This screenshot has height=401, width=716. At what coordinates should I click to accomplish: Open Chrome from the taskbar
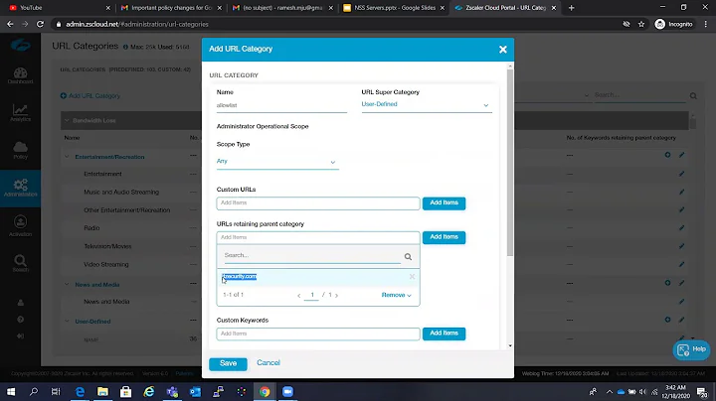(265, 391)
